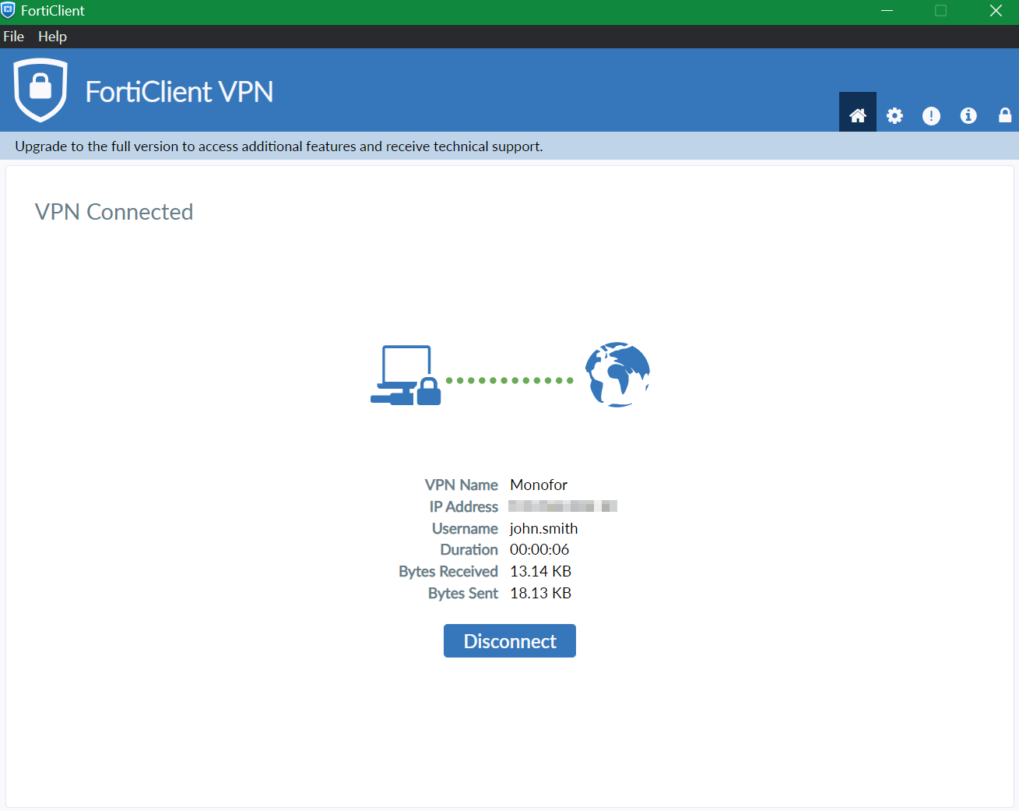
Task: Click the upgrade to full version banner
Action: [x=279, y=146]
